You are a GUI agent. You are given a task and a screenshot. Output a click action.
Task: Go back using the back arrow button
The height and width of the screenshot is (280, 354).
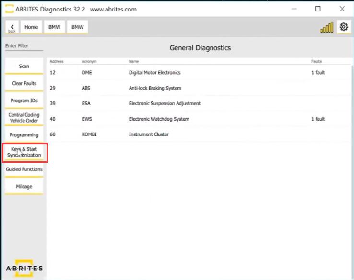12,27
